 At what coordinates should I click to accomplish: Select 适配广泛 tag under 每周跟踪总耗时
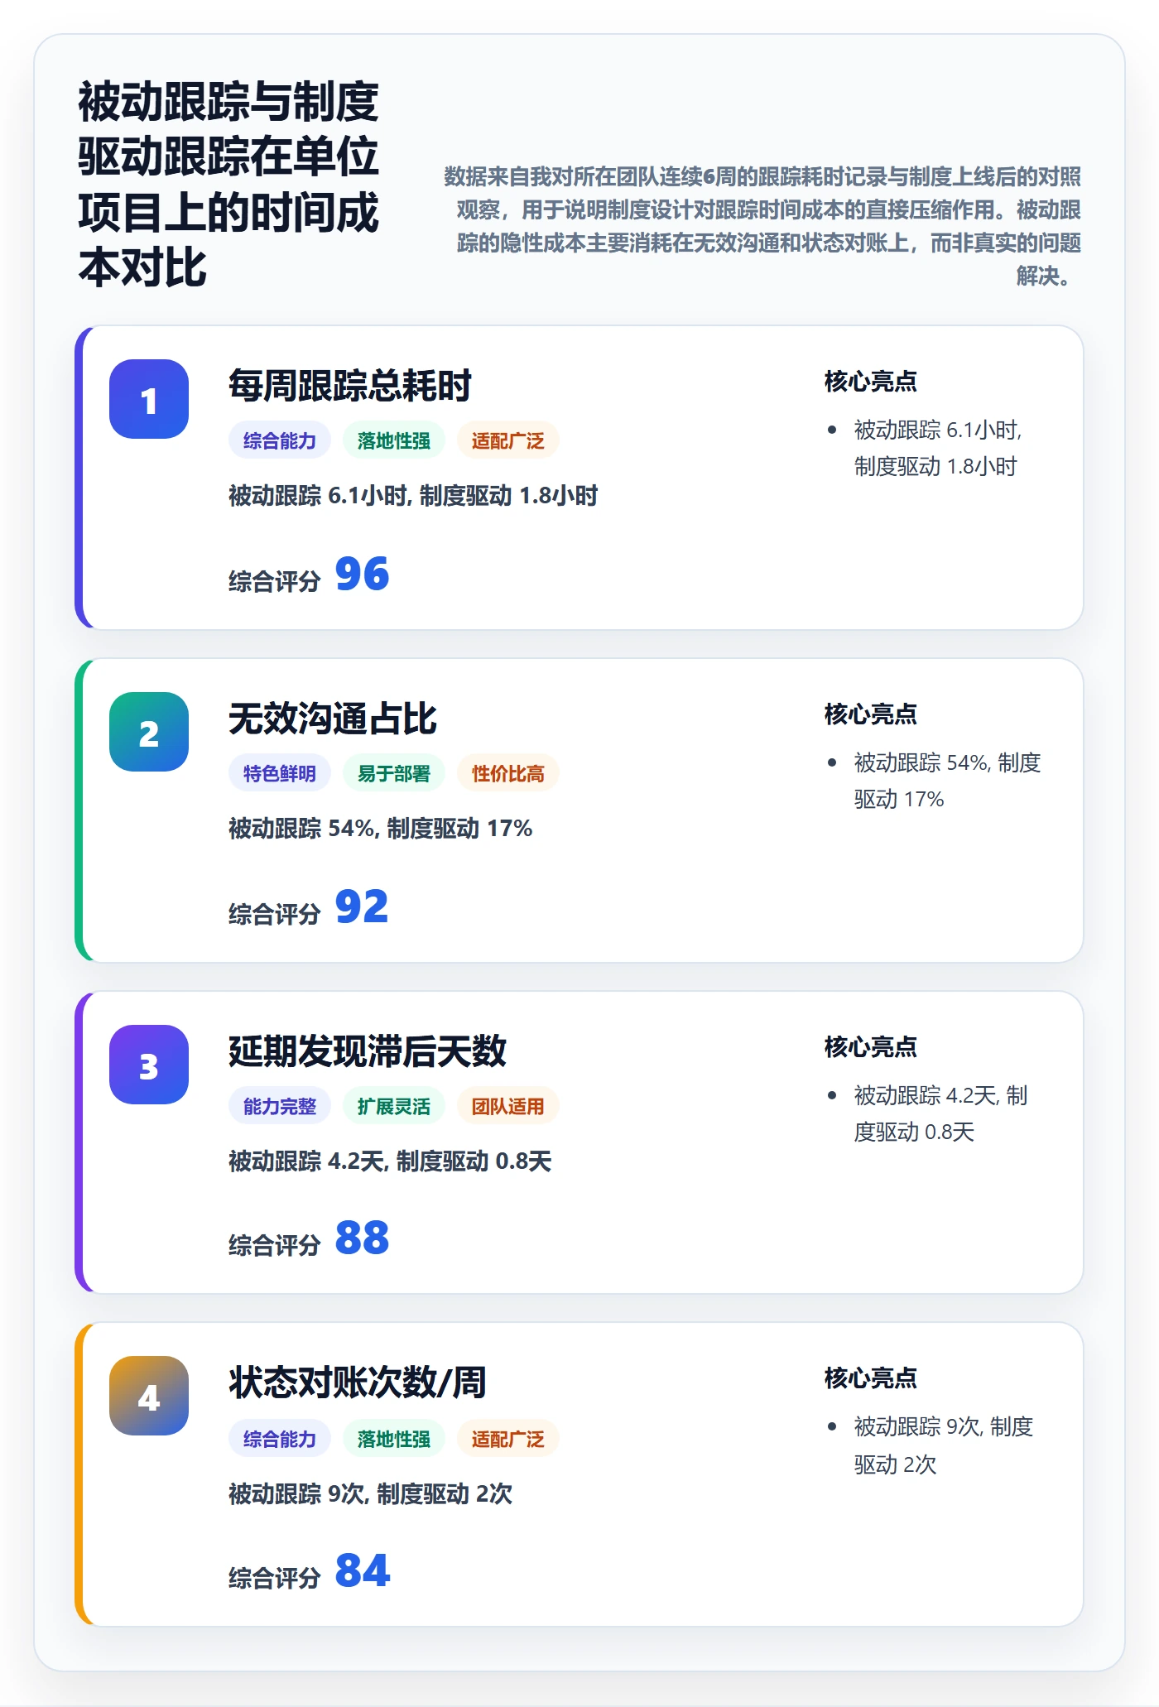508,440
